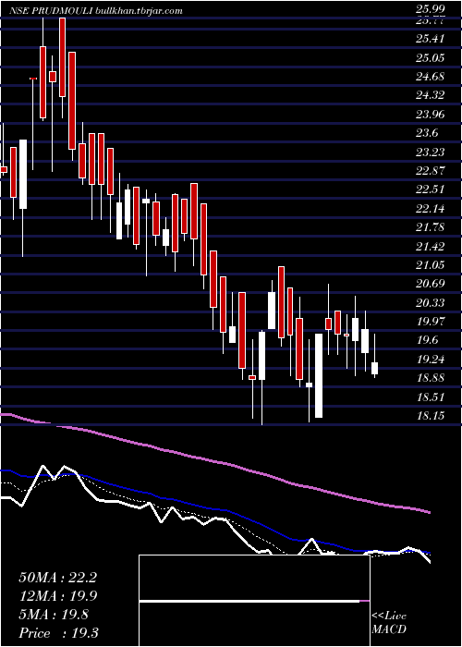Click the 20.33 price axis label

click(431, 303)
